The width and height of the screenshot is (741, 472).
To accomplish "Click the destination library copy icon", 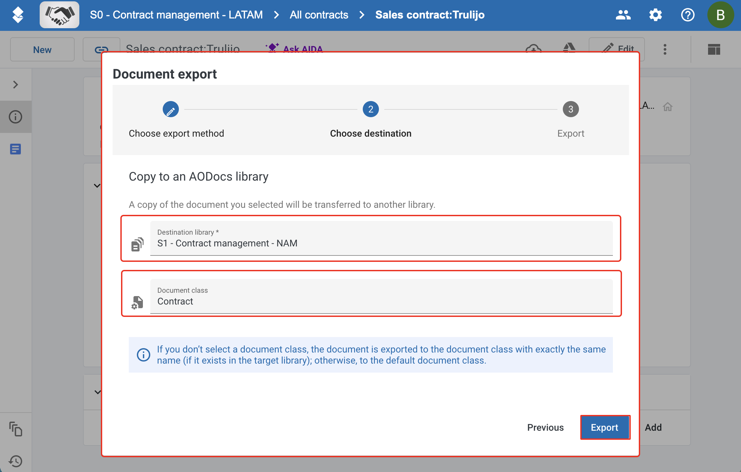I will click(138, 244).
